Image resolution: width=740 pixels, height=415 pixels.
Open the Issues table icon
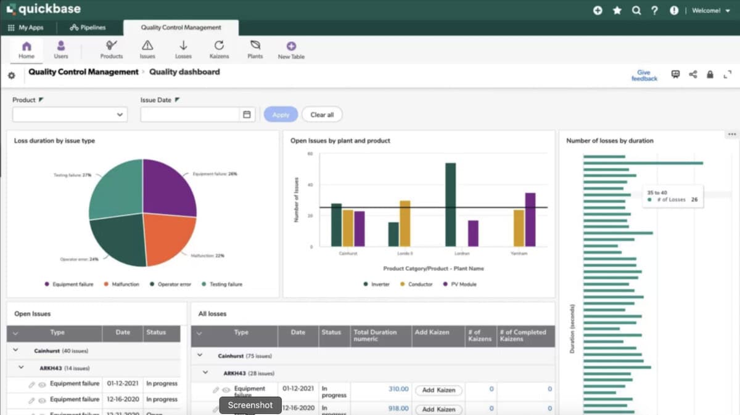[x=147, y=46]
